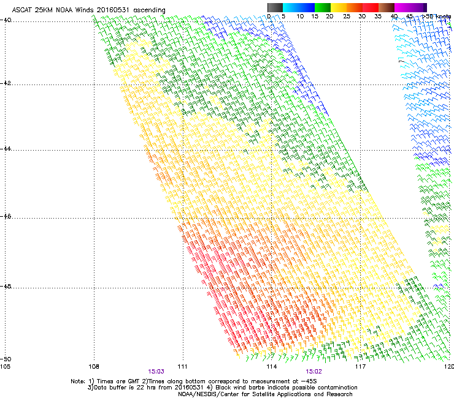Viewport: 454px width, 398px height.
Task: Pick the magenta-purple 40-50 knots legend segment
Action: coord(410,7)
